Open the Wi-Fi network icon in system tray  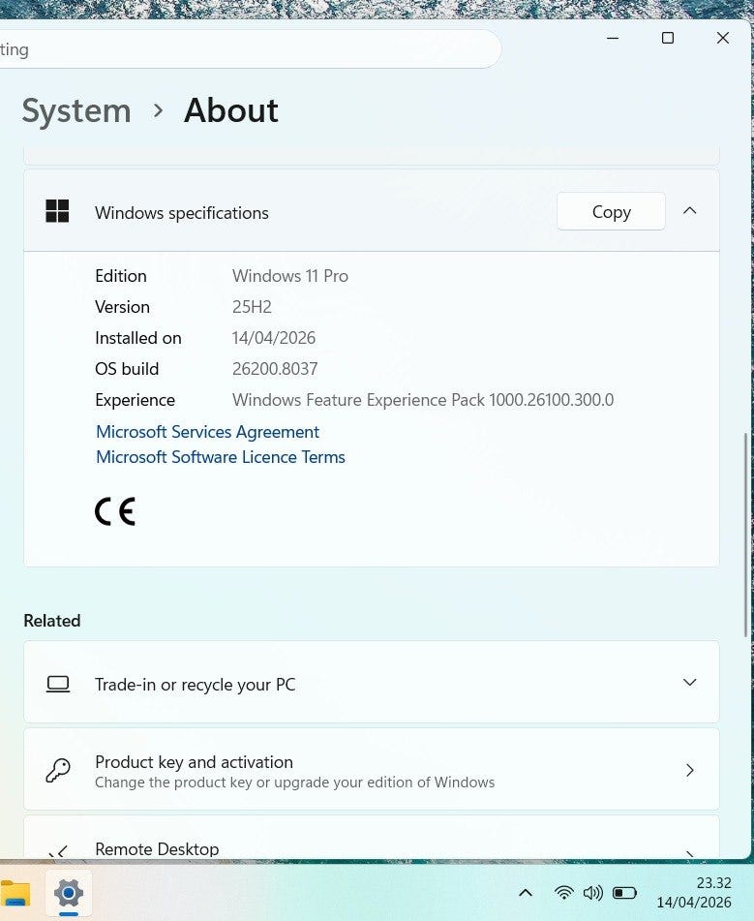564,893
